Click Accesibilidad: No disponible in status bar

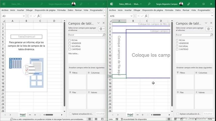[x=134, y=119]
